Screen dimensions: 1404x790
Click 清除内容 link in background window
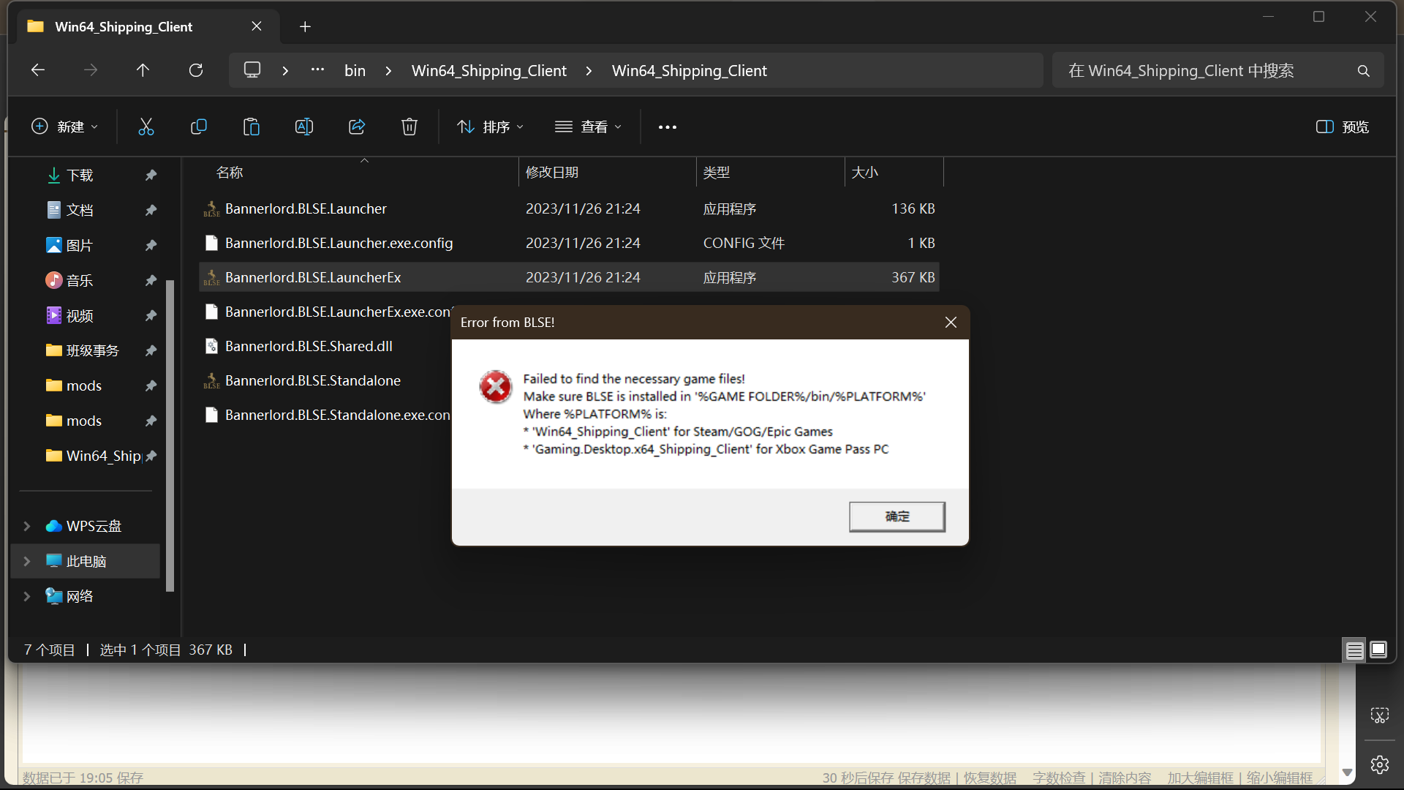[1125, 778]
